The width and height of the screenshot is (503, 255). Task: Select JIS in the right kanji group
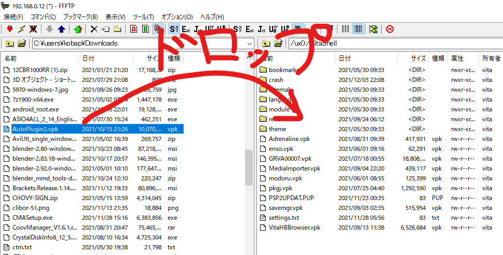(262, 29)
